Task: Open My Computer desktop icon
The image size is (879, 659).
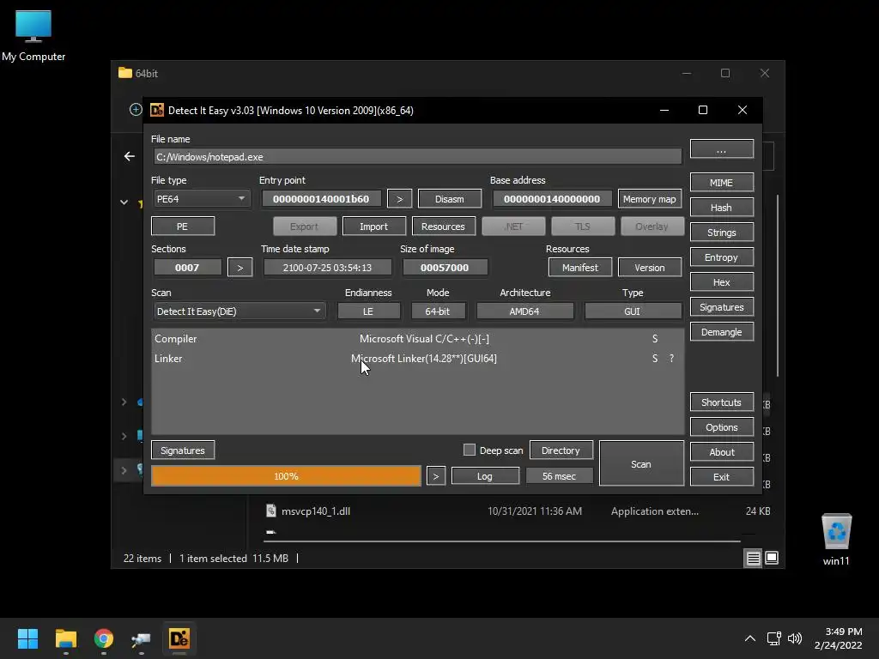Action: [x=33, y=34]
